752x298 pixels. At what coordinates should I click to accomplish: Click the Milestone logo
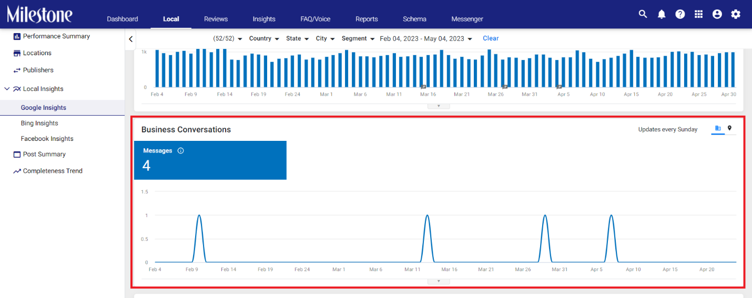[39, 14]
